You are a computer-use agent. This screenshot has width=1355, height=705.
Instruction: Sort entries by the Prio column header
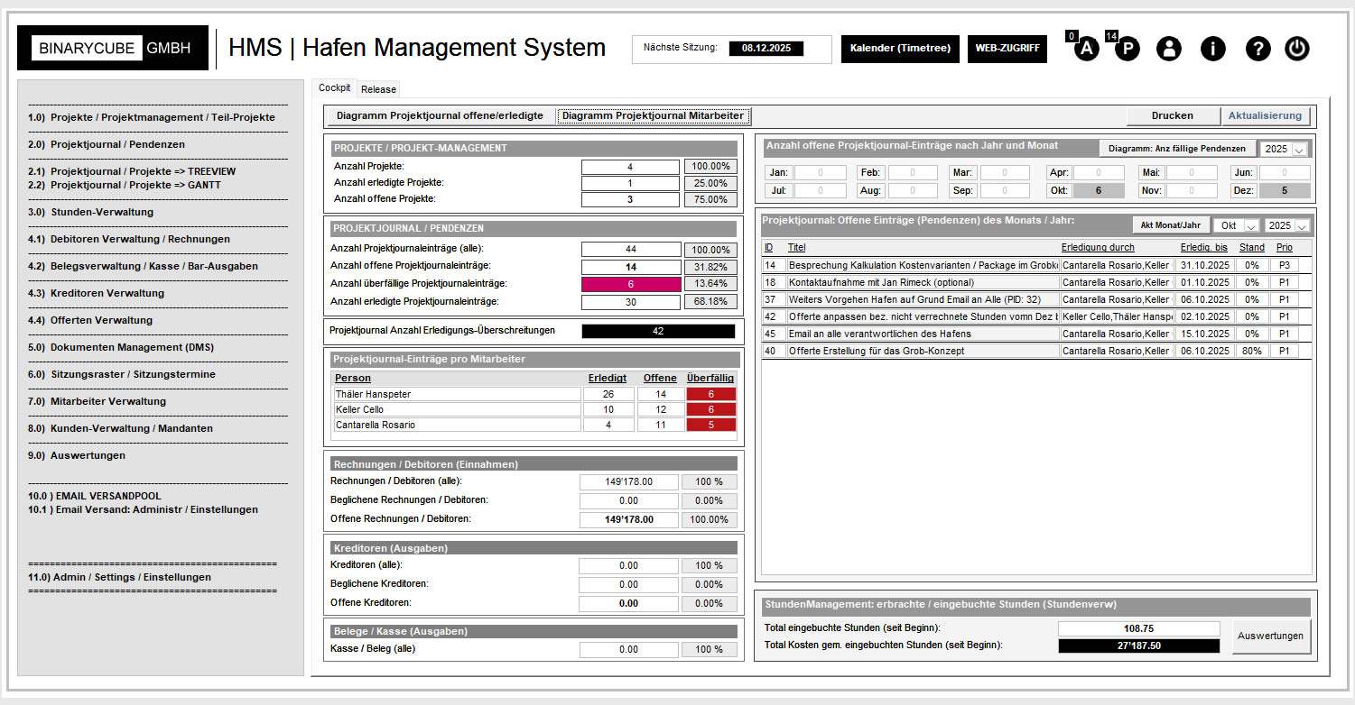[x=1284, y=247]
